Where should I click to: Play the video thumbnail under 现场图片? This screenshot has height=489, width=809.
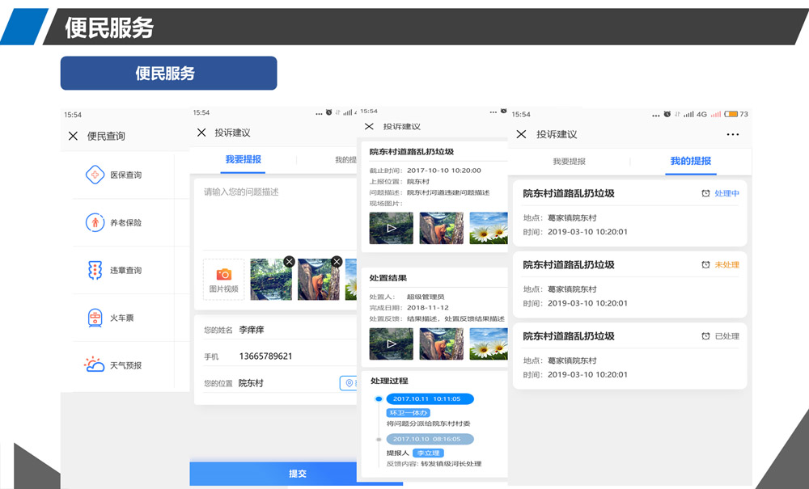(391, 228)
